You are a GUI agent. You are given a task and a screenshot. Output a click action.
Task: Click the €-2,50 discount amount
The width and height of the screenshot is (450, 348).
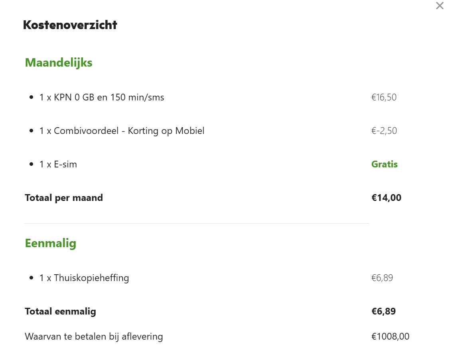coord(384,131)
